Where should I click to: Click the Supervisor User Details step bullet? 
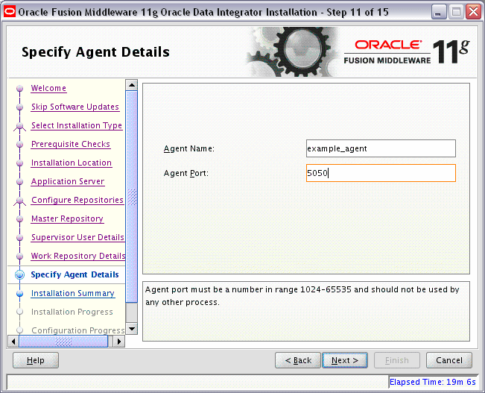point(20,238)
